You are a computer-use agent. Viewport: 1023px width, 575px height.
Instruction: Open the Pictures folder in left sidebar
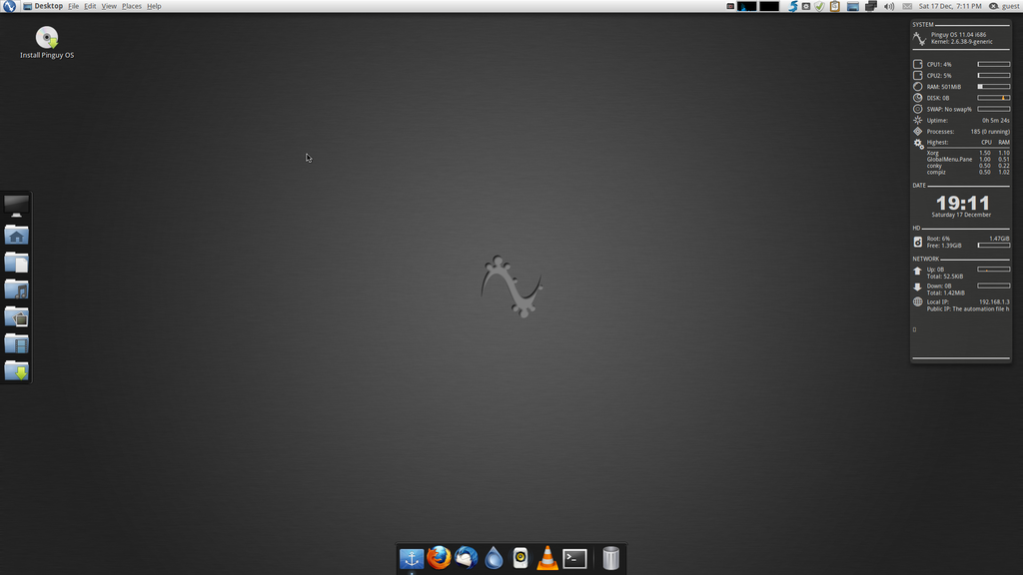click(17, 316)
